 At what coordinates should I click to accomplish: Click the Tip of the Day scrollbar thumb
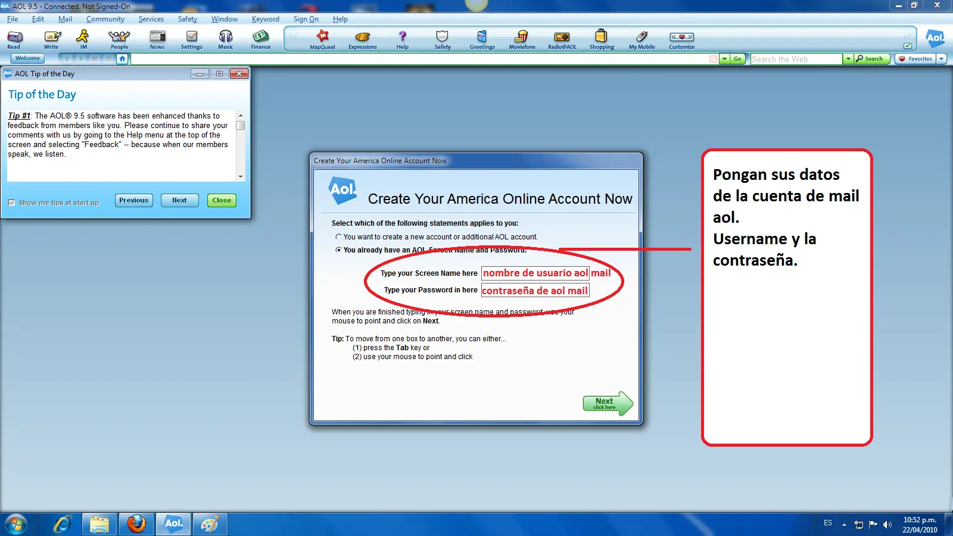click(241, 126)
